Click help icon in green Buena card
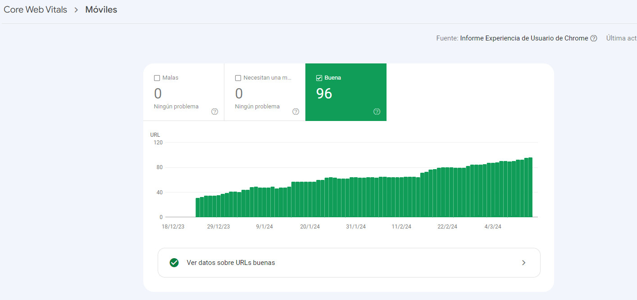637x300 pixels. pos(377,112)
